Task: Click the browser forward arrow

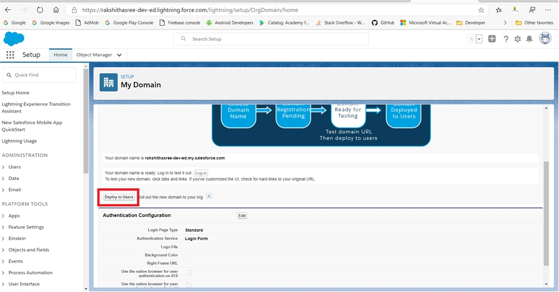Action: click(x=24, y=10)
